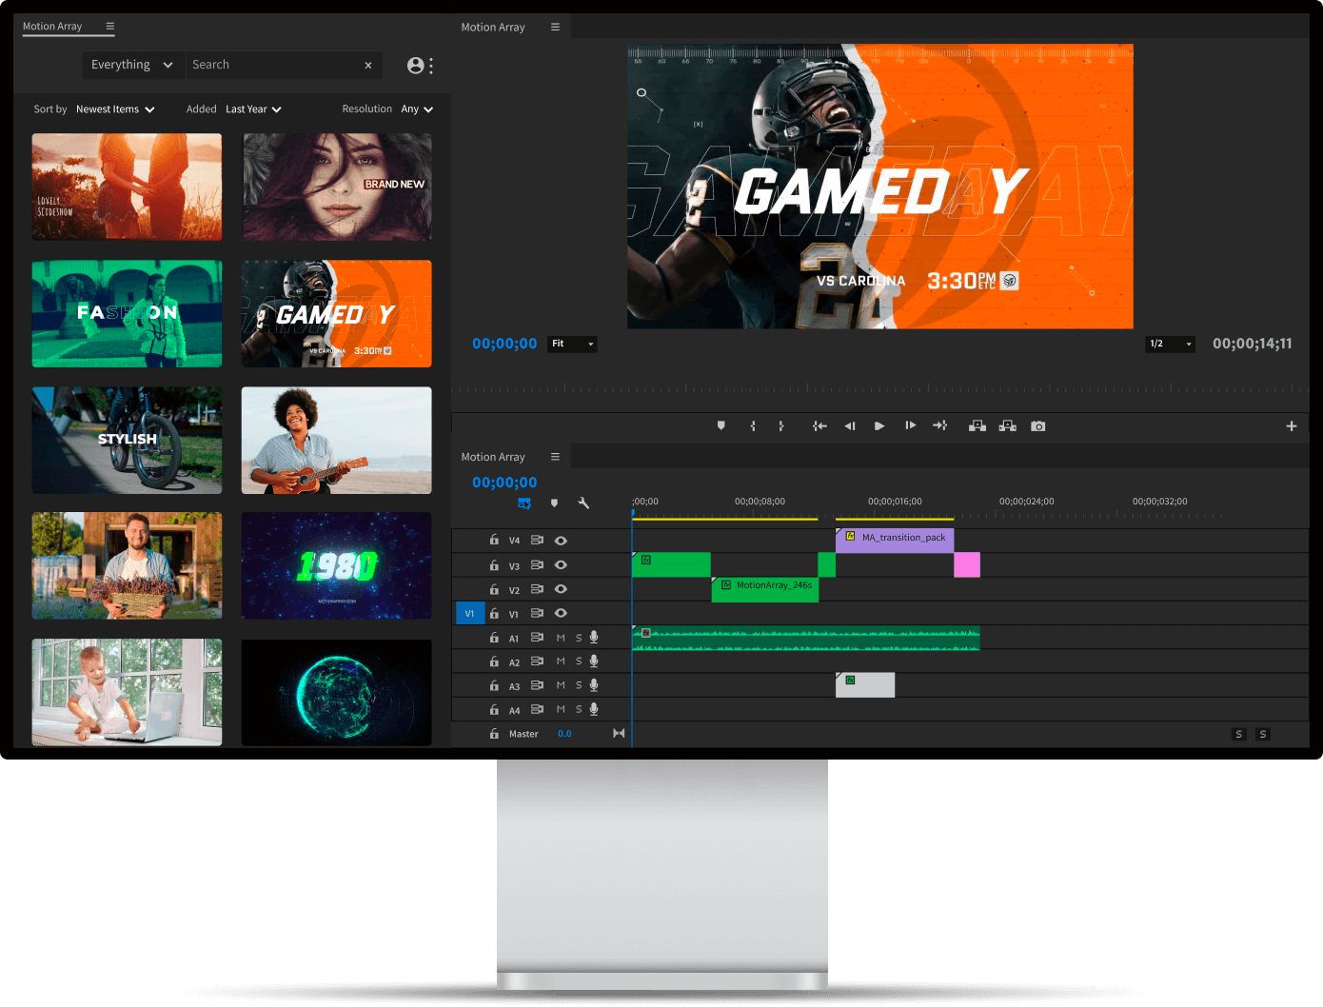
Task: Open the Resolution Any filter dropdown
Action: coord(417,109)
